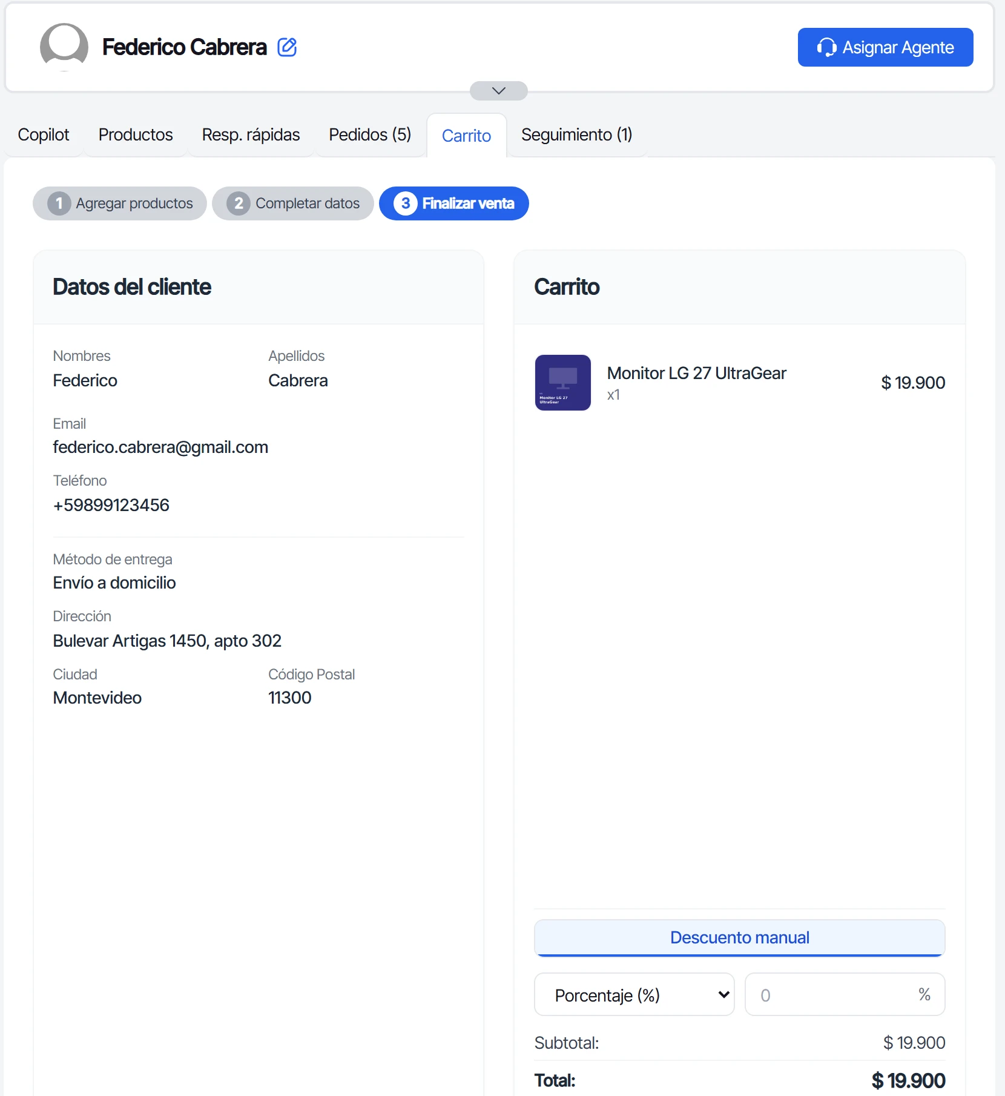Viewport: 1005px width, 1096px height.
Task: Open the Porcentaje (%) discount type dropdown
Action: (634, 994)
